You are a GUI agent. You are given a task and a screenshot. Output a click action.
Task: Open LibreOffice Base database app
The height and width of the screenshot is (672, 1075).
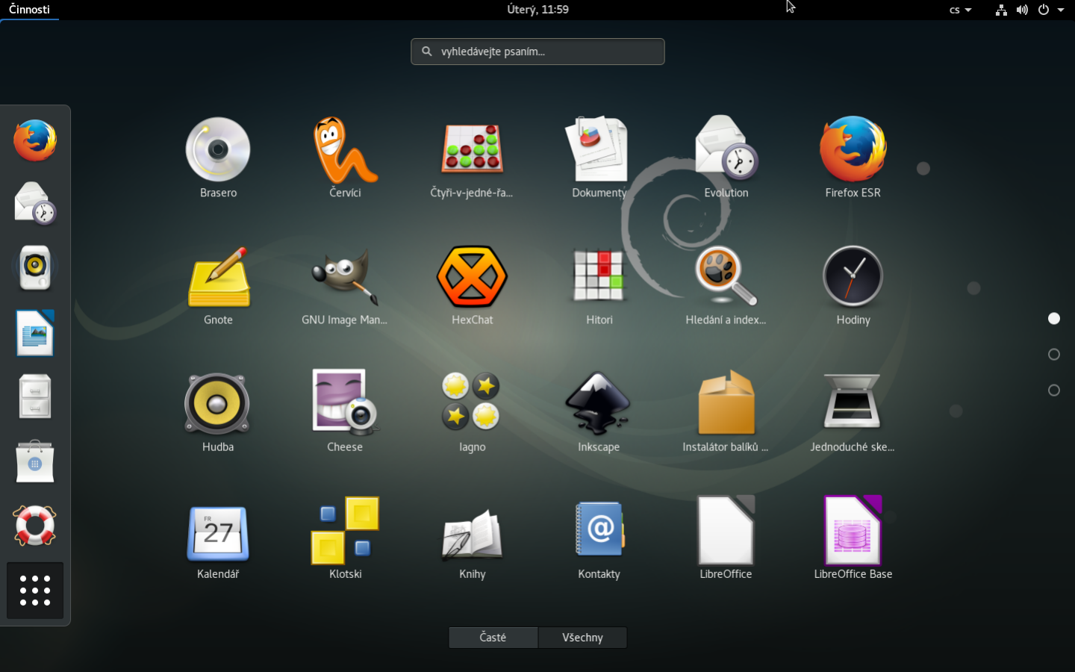coord(853,539)
